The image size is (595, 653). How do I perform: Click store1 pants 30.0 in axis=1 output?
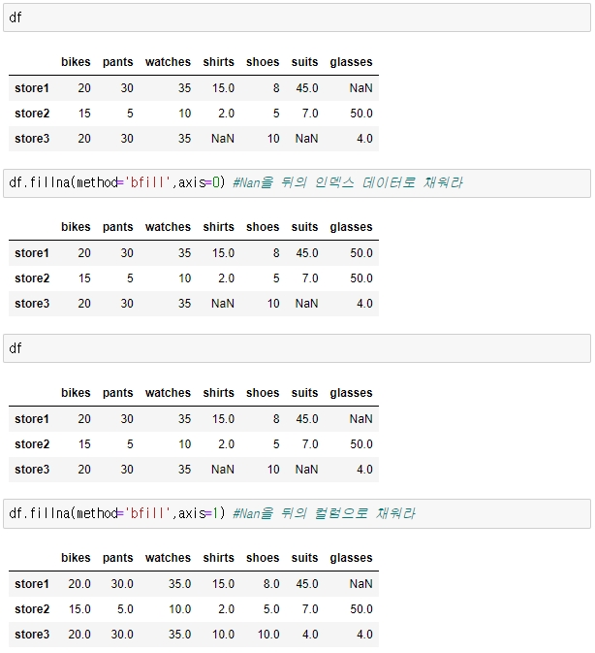(x=122, y=584)
